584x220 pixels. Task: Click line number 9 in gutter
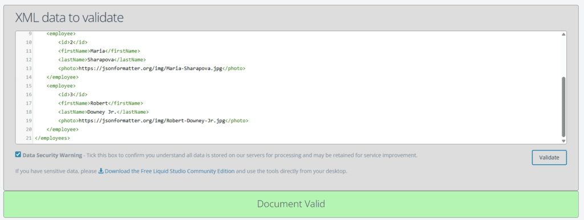[30, 34]
